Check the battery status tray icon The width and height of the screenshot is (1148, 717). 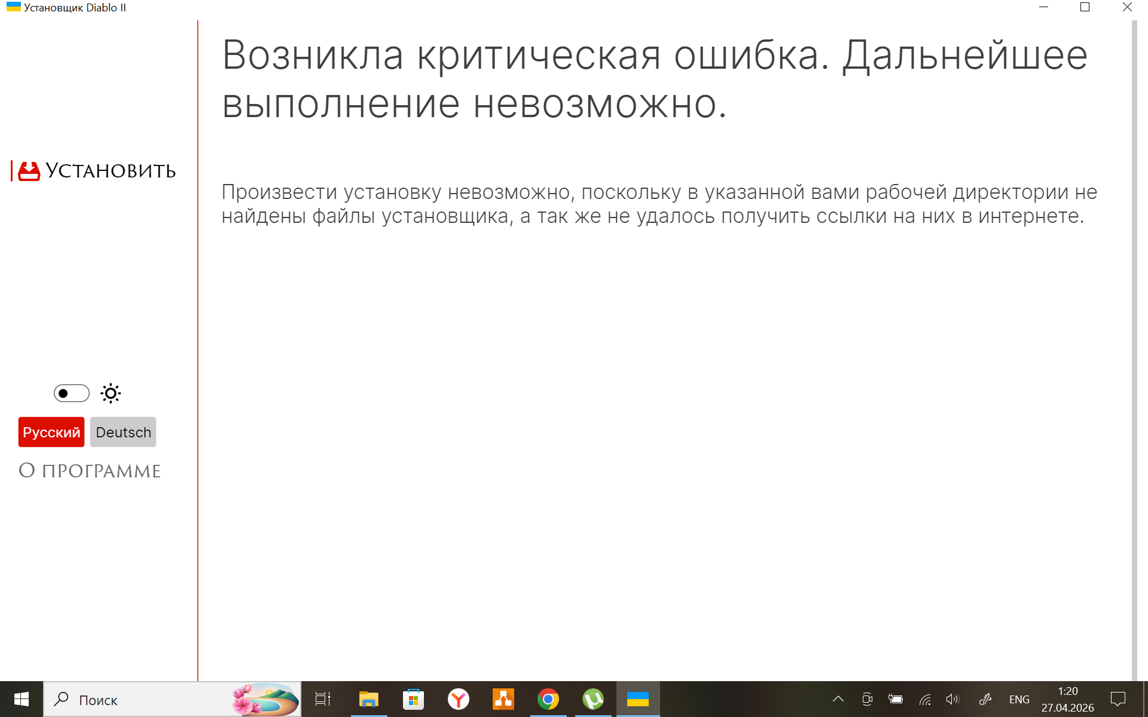tap(896, 699)
